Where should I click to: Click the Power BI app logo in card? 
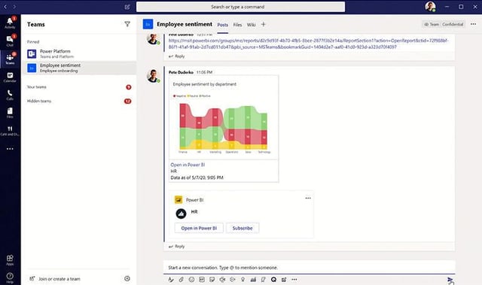(178, 200)
